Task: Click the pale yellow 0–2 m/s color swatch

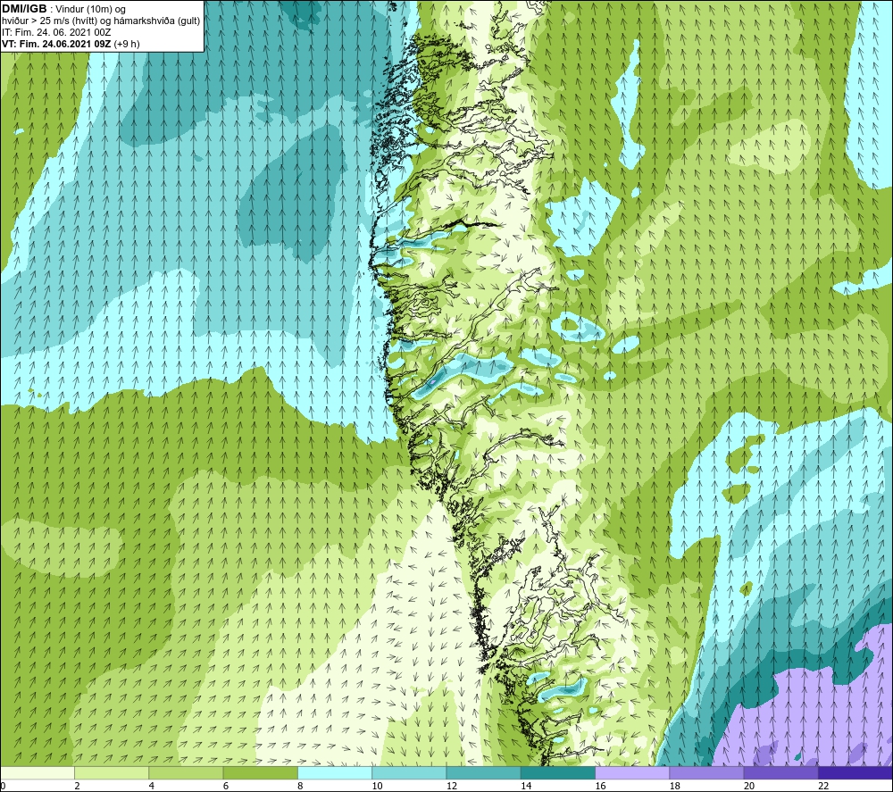Action: [37, 772]
